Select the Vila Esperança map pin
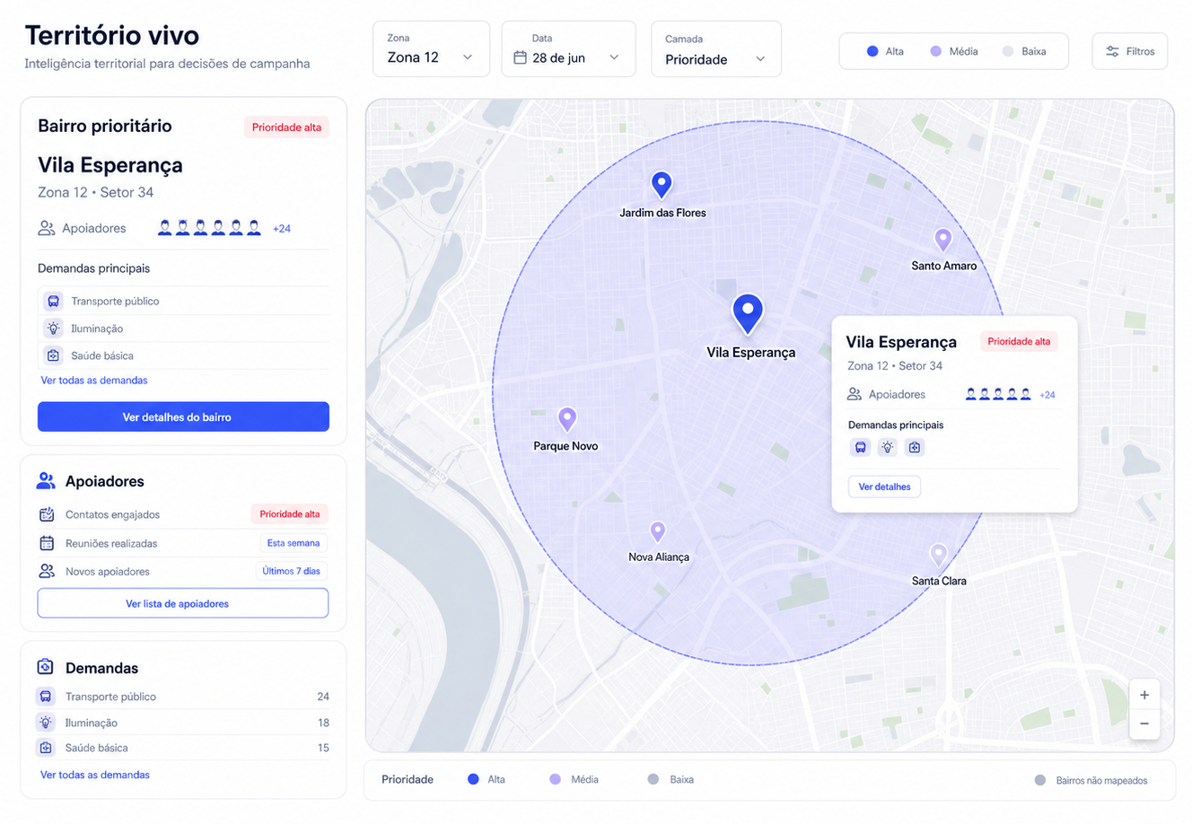The width and height of the screenshot is (1192, 824). (x=748, y=314)
